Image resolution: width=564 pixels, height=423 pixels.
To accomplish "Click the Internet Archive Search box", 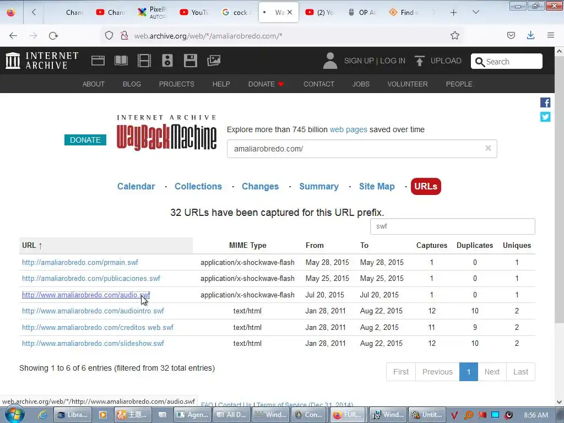I will coord(507,61).
